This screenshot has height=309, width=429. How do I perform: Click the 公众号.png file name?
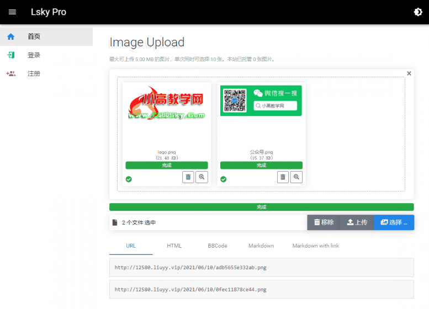[261, 152]
